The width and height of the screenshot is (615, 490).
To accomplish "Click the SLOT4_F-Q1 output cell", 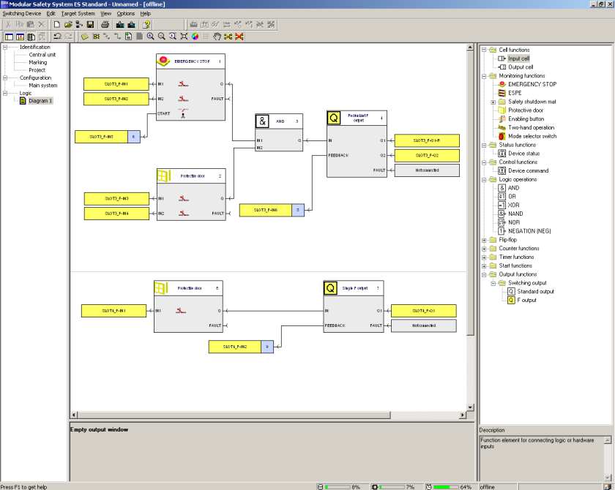I will coord(424,311).
